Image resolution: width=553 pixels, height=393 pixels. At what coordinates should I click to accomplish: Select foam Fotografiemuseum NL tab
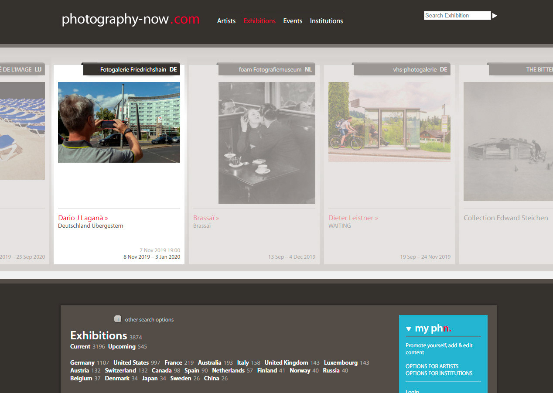(266, 69)
